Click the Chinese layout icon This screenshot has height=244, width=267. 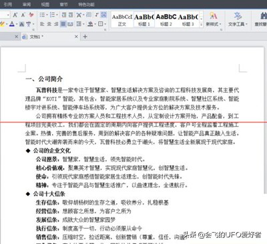[79, 15]
